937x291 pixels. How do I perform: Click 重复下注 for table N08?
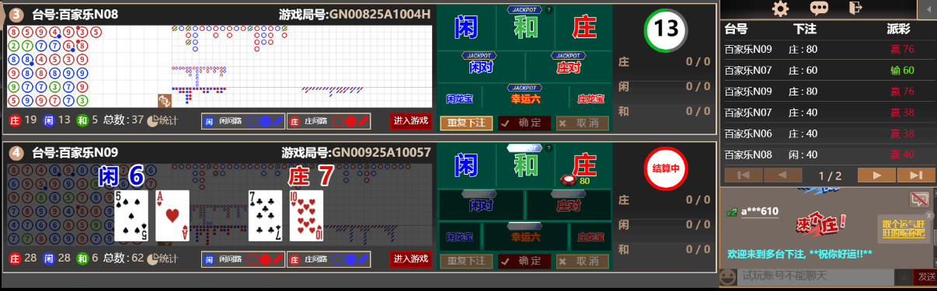[x=466, y=123]
